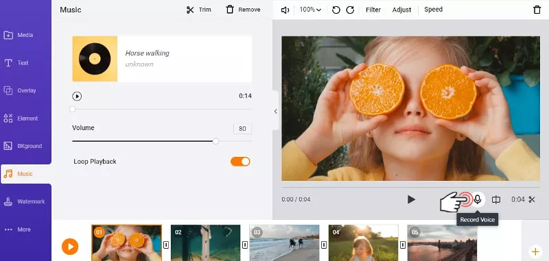Click the Loop Playback label
The width and height of the screenshot is (549, 261).
point(95,162)
